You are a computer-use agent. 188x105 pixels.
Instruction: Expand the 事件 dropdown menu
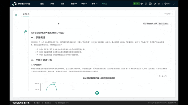(84, 4)
